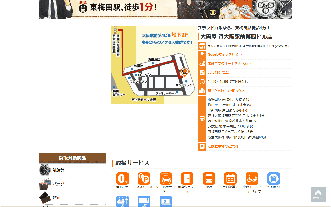
Task: Go back to top with PAGETOP button
Action: (x=318, y=194)
